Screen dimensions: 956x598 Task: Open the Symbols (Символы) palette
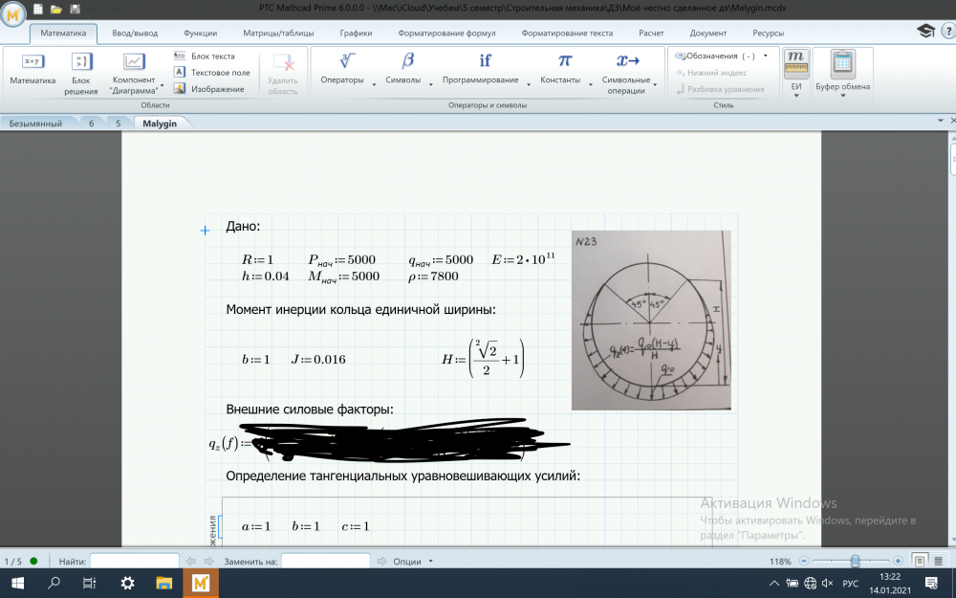point(408,69)
